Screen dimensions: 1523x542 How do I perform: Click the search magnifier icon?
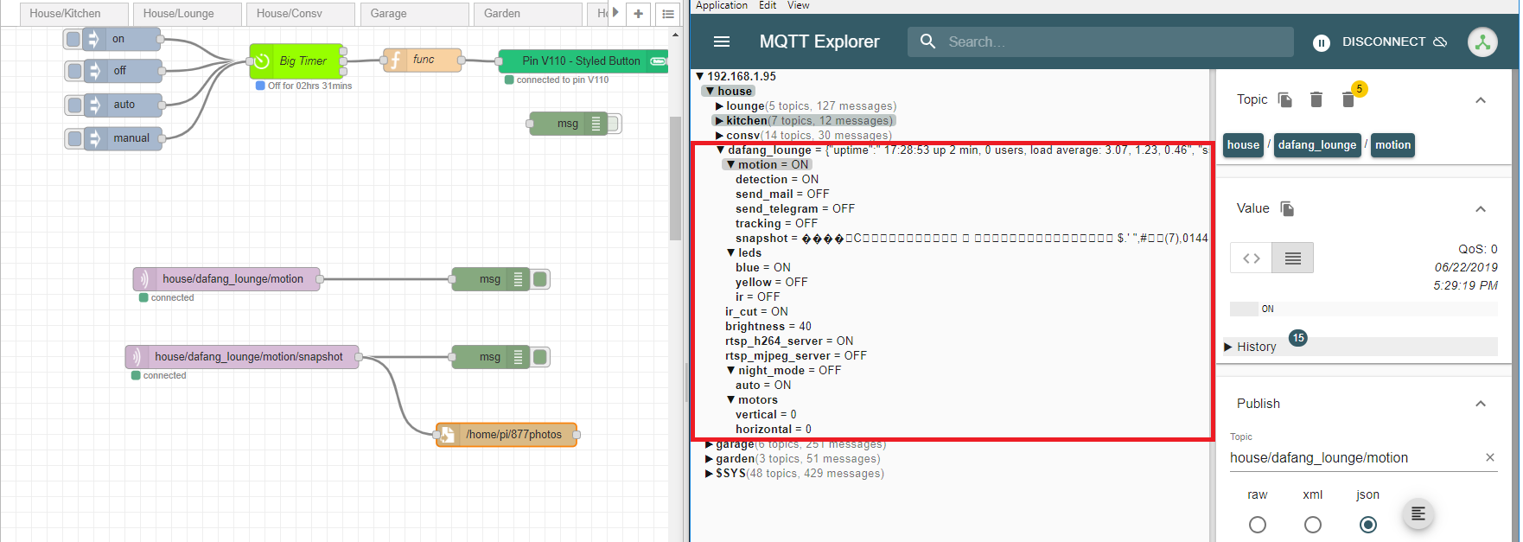(927, 41)
